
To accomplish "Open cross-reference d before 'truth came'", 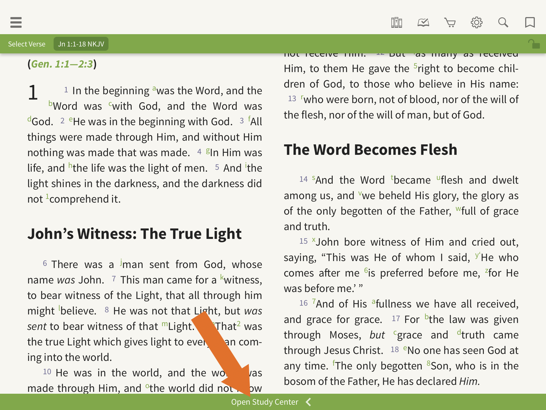I will [459, 332].
